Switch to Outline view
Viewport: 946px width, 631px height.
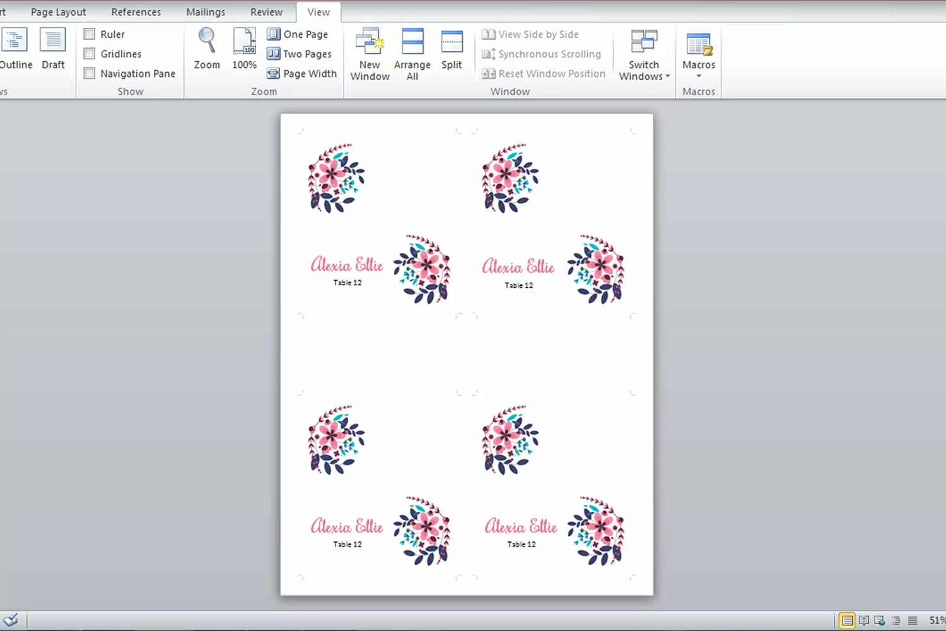click(15, 49)
